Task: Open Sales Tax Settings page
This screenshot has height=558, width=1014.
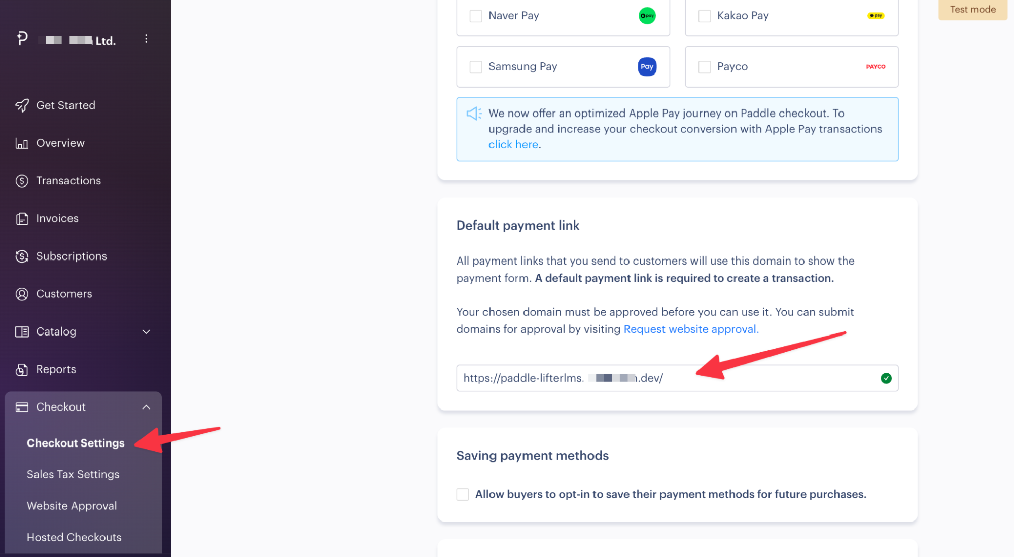Action: point(73,474)
